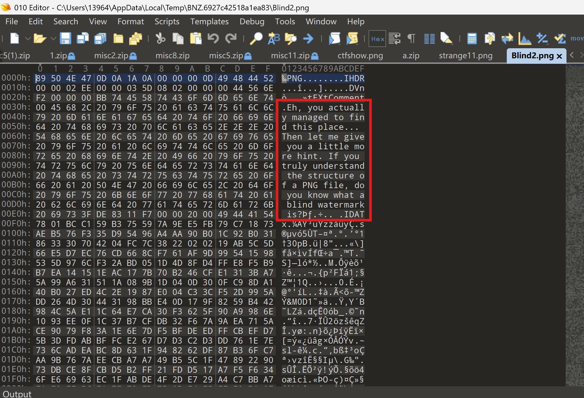Switch to the misc11.zip tab

(x=295, y=56)
